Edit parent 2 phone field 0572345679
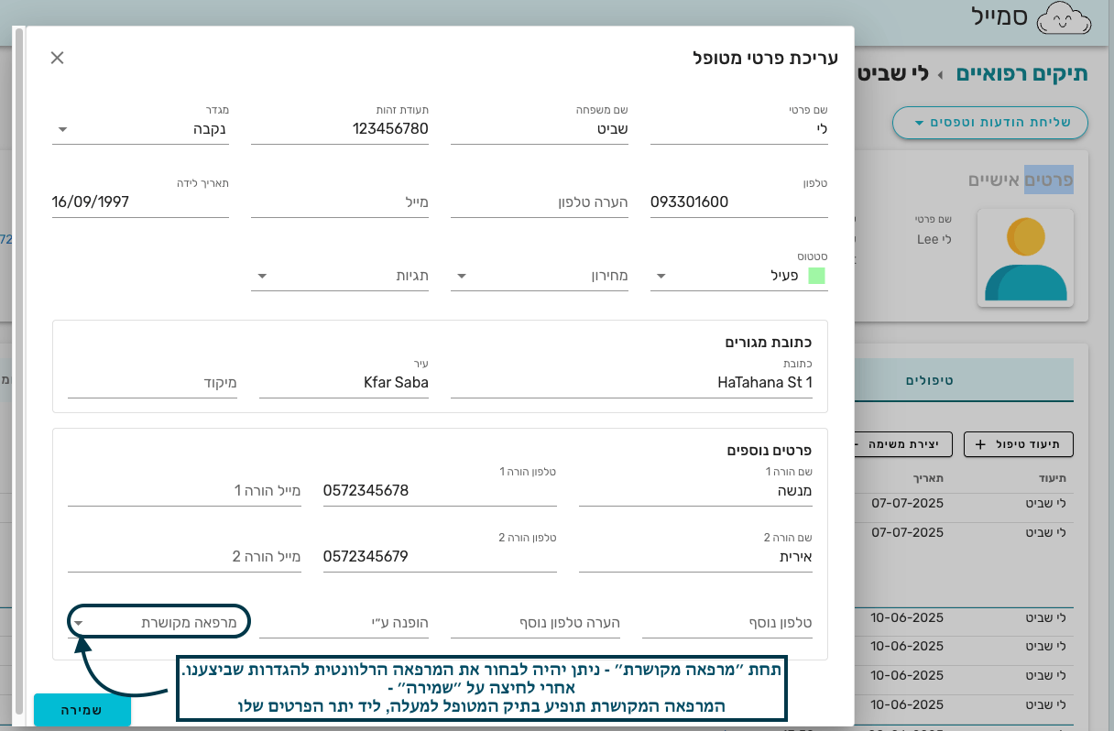This screenshot has height=731, width=1114. tap(440, 557)
